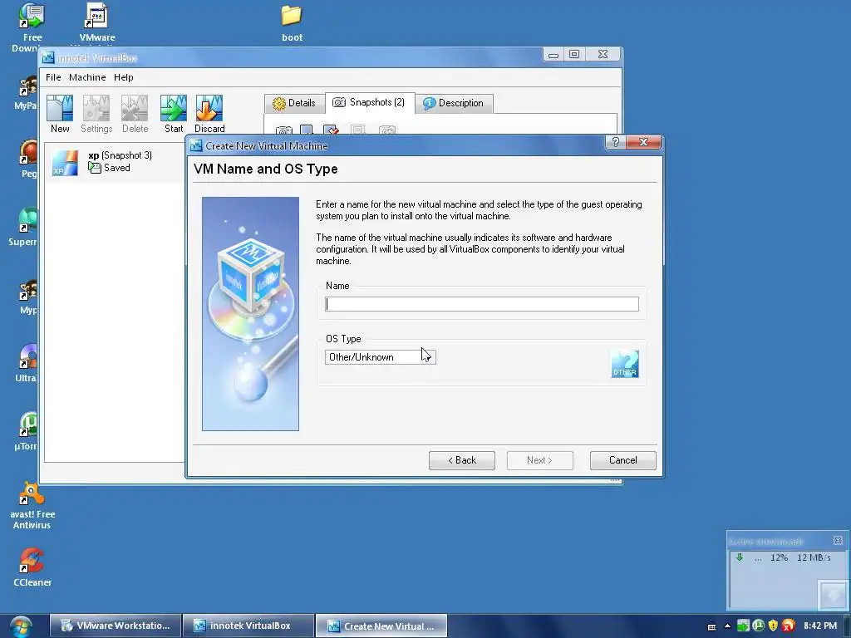Minimize the innotek VirtualBox window

(x=553, y=54)
